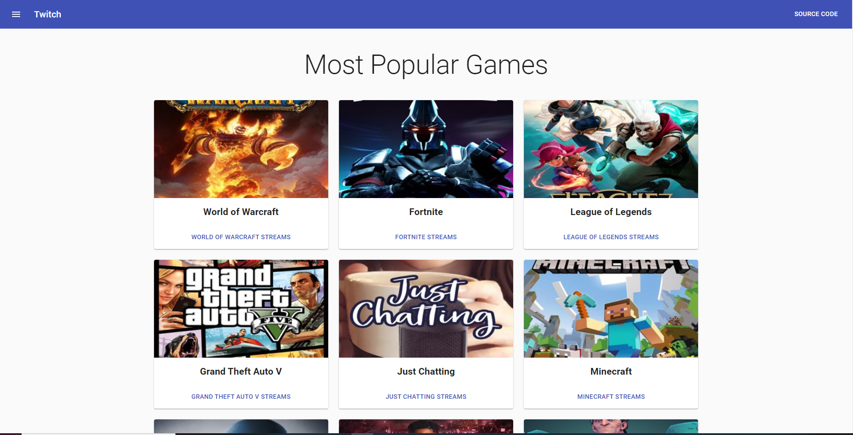
Task: Select the Fortnite card title
Action: (x=426, y=212)
